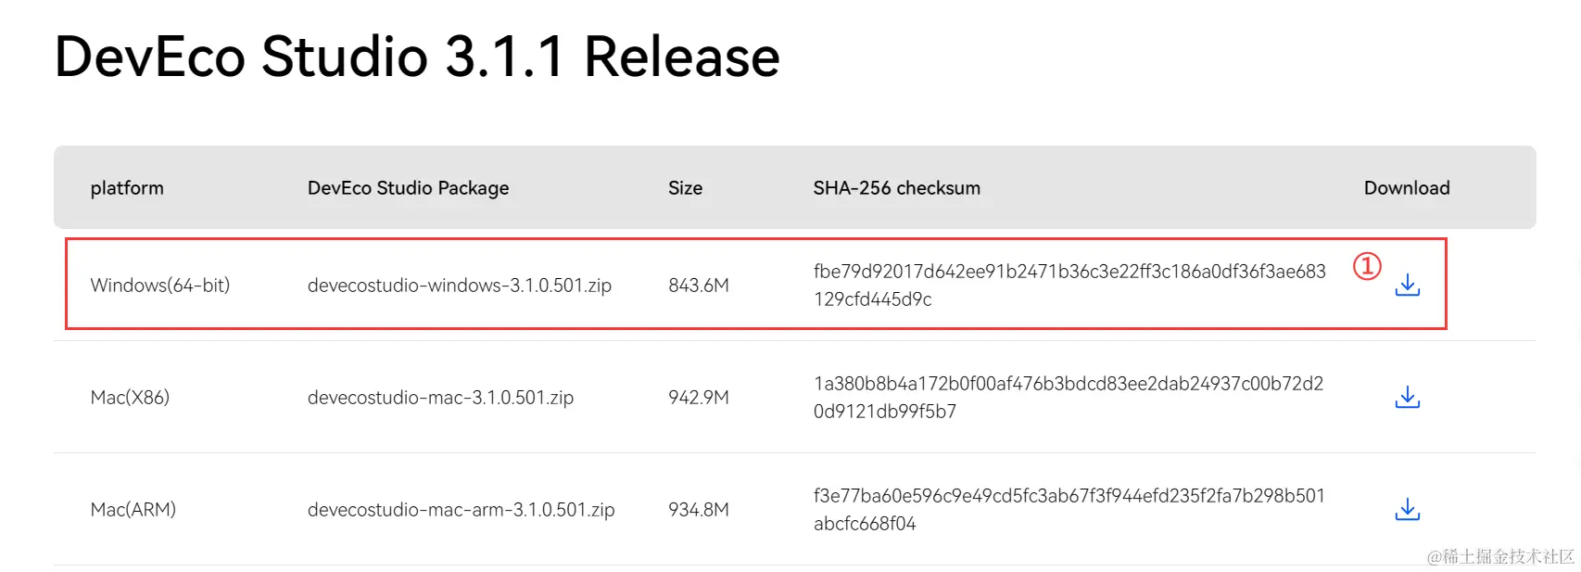Click the 934.8M size value
1581x572 pixels.
698,510
